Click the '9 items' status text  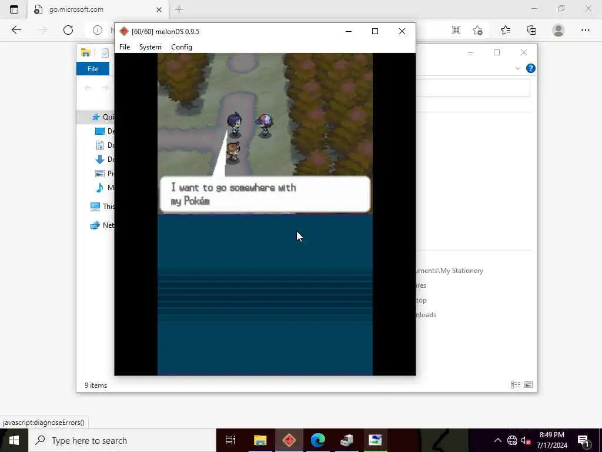click(x=96, y=385)
